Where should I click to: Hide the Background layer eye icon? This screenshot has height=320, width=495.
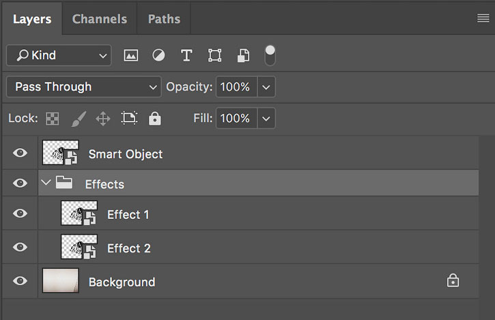click(20, 280)
